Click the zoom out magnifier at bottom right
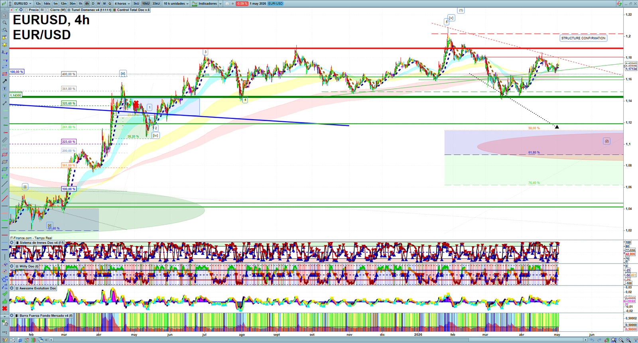The width and height of the screenshot is (638, 343). click(x=621, y=340)
